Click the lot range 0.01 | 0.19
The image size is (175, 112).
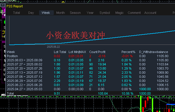click(76, 81)
